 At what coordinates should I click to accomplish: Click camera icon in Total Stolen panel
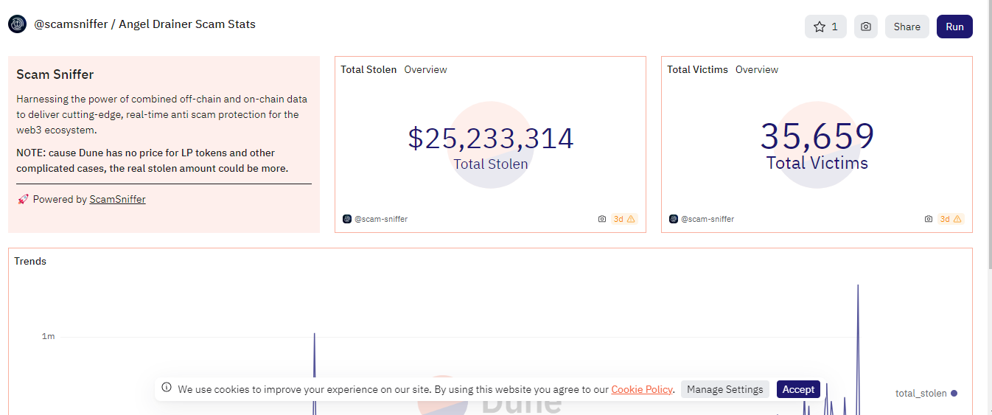602,219
